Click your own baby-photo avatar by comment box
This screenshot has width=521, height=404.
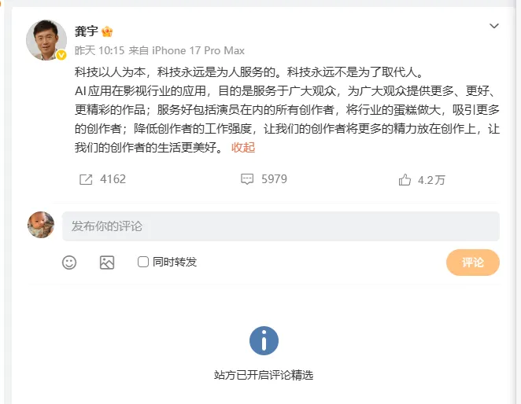[41, 225]
